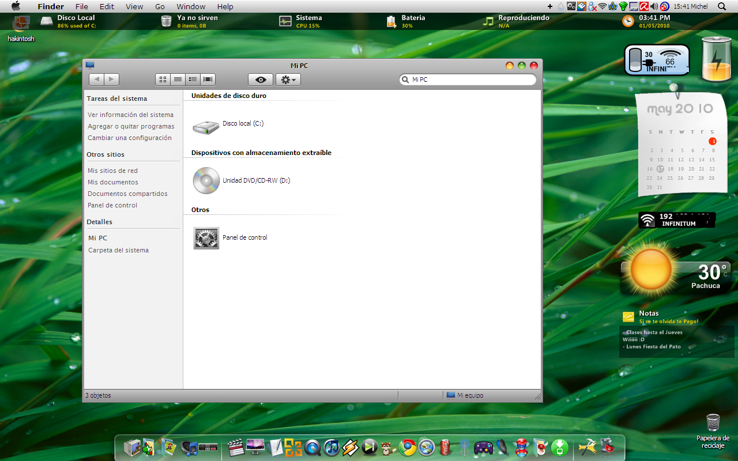Select day 17 on the calendar
Image resolution: width=738 pixels, height=461 pixels.
tap(660, 169)
